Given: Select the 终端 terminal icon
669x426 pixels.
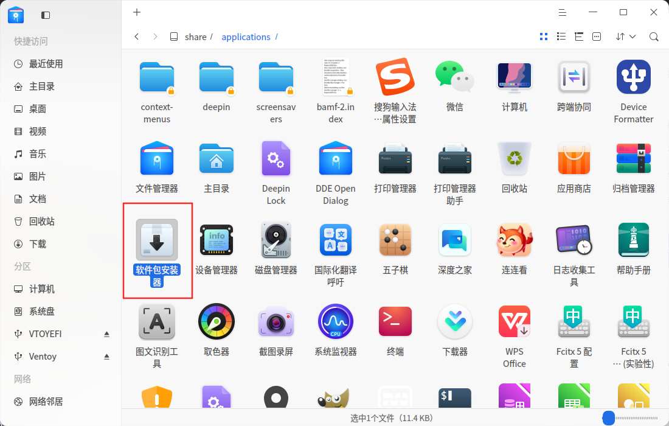Looking at the screenshot, I should [395, 321].
